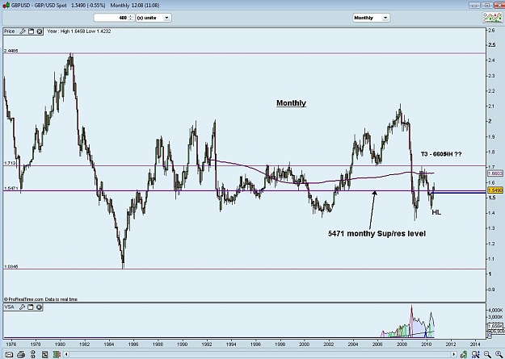Click the 'T3 - 6605IH ??' annotation

(x=441, y=154)
